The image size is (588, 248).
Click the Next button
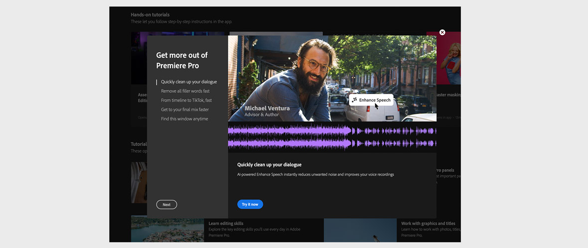coord(166,205)
